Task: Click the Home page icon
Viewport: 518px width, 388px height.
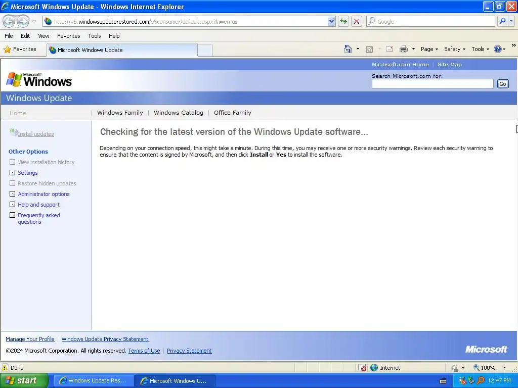Action: pos(348,49)
